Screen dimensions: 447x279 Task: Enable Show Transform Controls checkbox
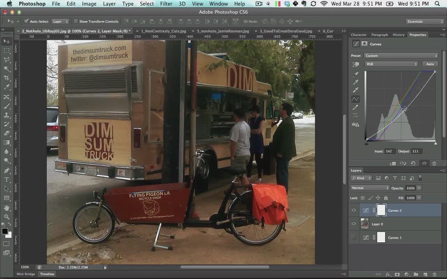point(76,21)
